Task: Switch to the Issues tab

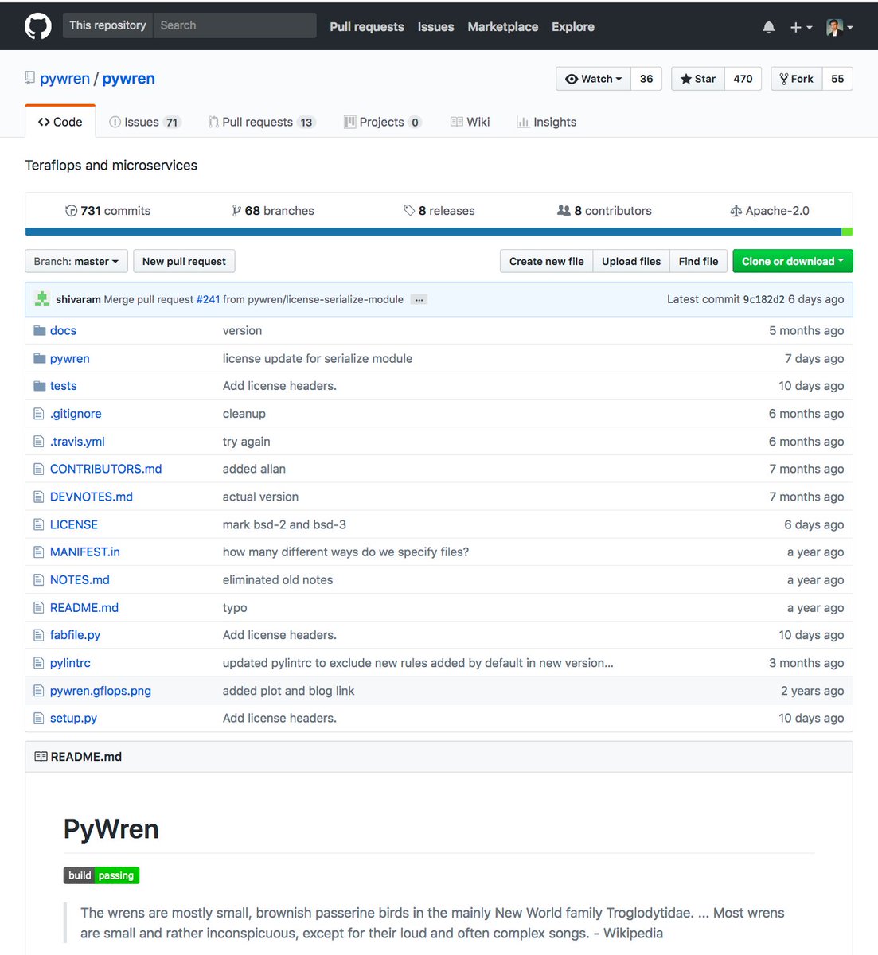Action: coord(146,122)
